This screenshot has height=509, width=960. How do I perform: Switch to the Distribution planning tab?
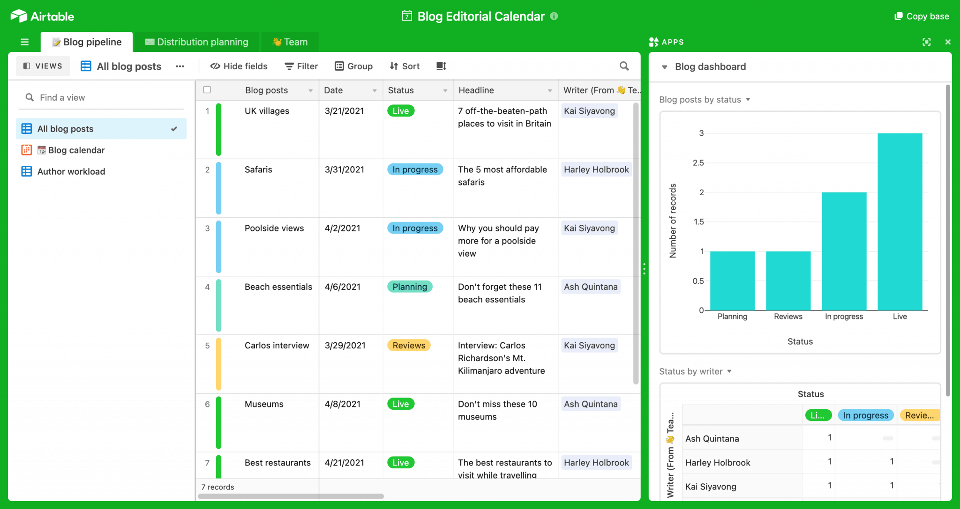[196, 42]
